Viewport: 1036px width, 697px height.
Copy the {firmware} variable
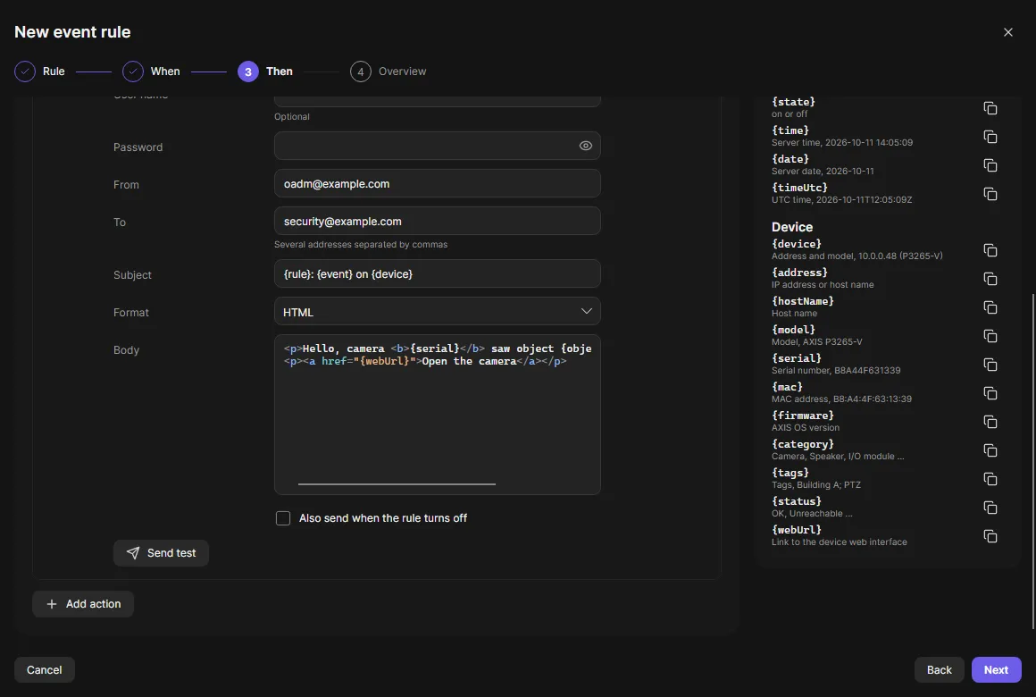coord(990,421)
